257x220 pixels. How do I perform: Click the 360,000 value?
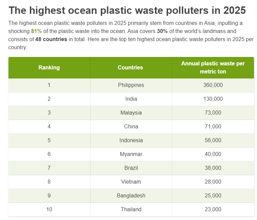213,85
